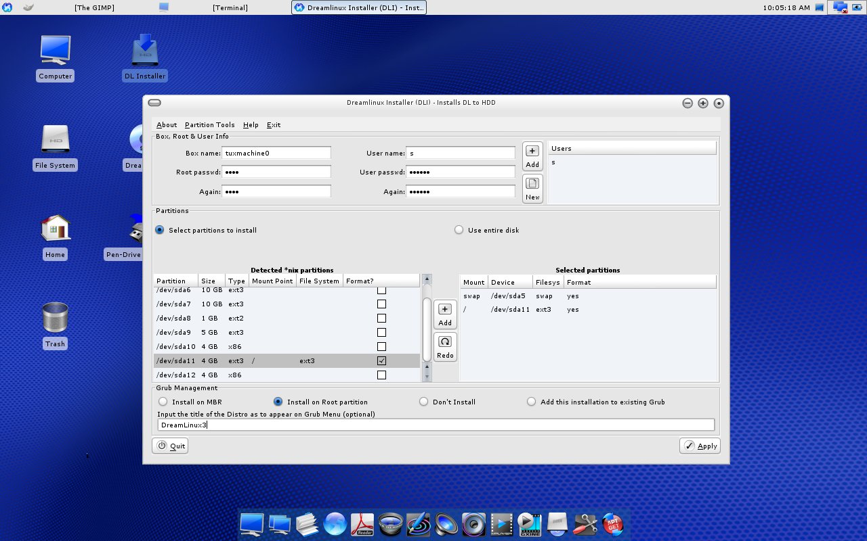The image size is (867, 541).
Task: Choose 'Install on Root partition' option
Action: pos(278,402)
